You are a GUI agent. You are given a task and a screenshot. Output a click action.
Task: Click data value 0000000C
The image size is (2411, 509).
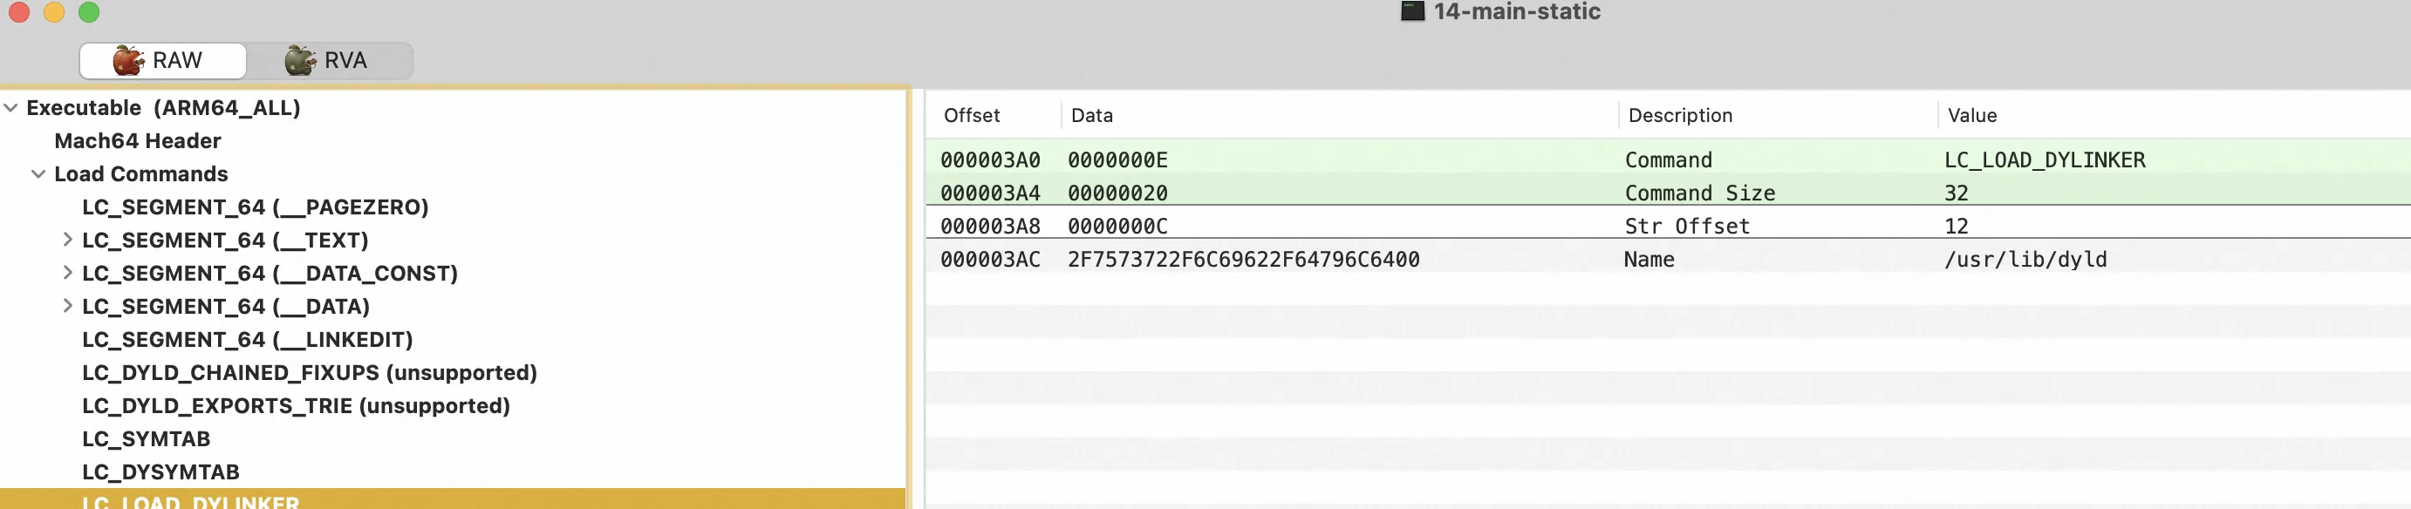(x=1117, y=227)
